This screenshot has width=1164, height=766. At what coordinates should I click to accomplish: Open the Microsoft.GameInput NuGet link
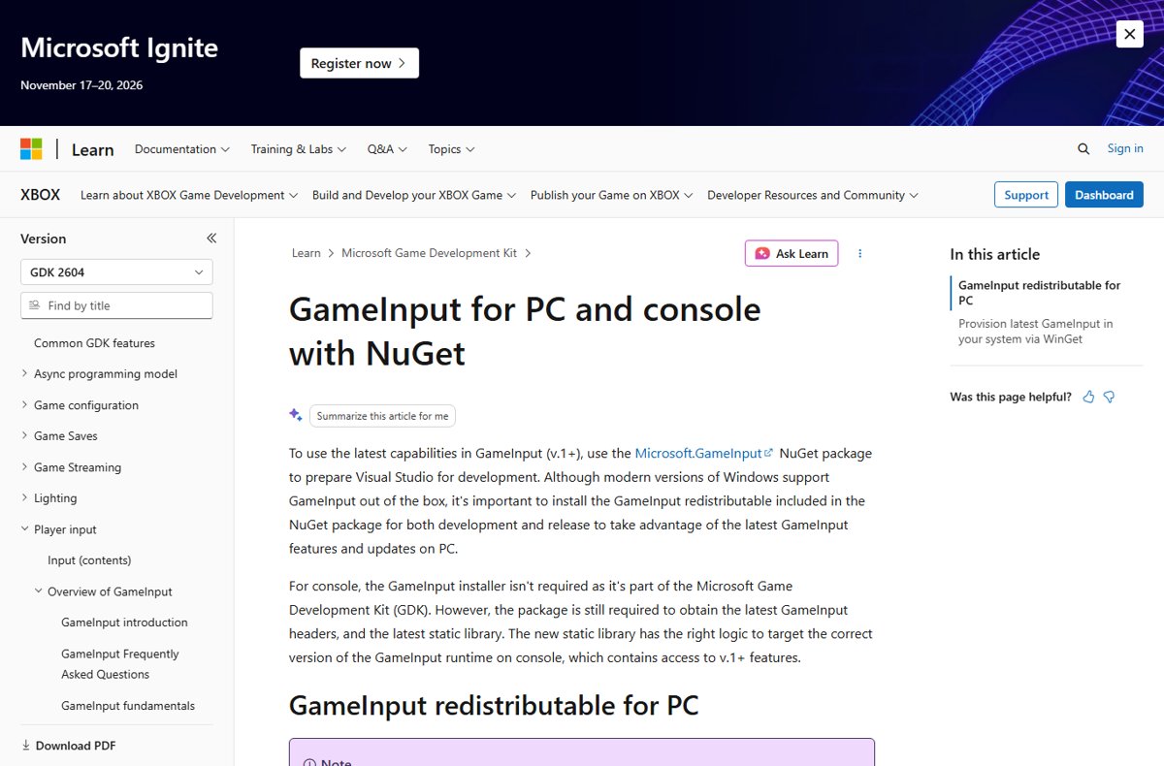704,453
